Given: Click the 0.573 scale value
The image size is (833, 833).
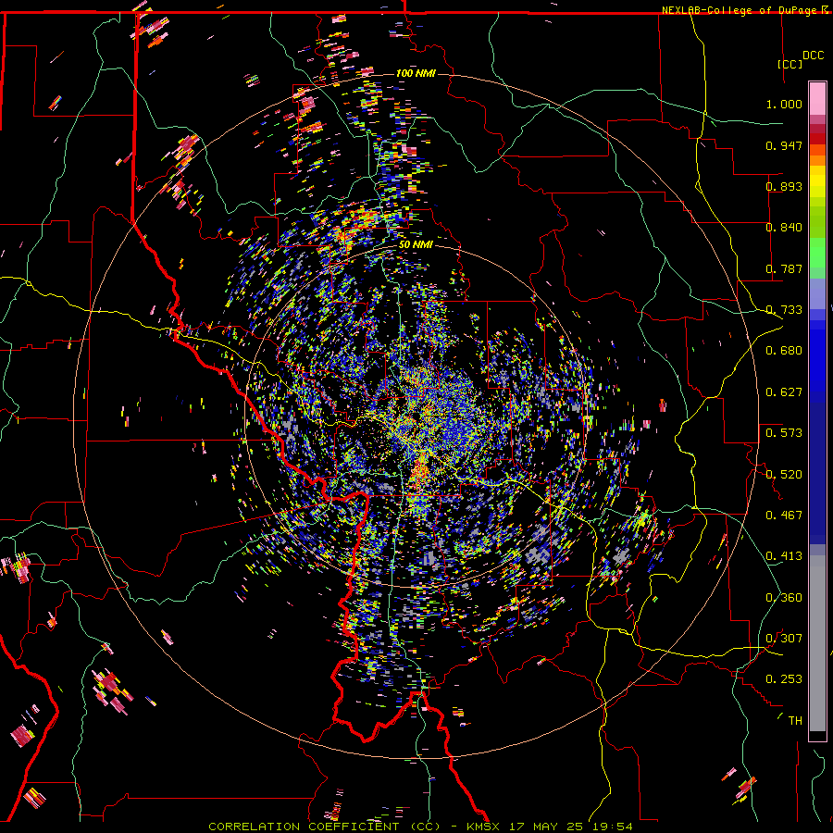Looking at the screenshot, I should pos(784,433).
